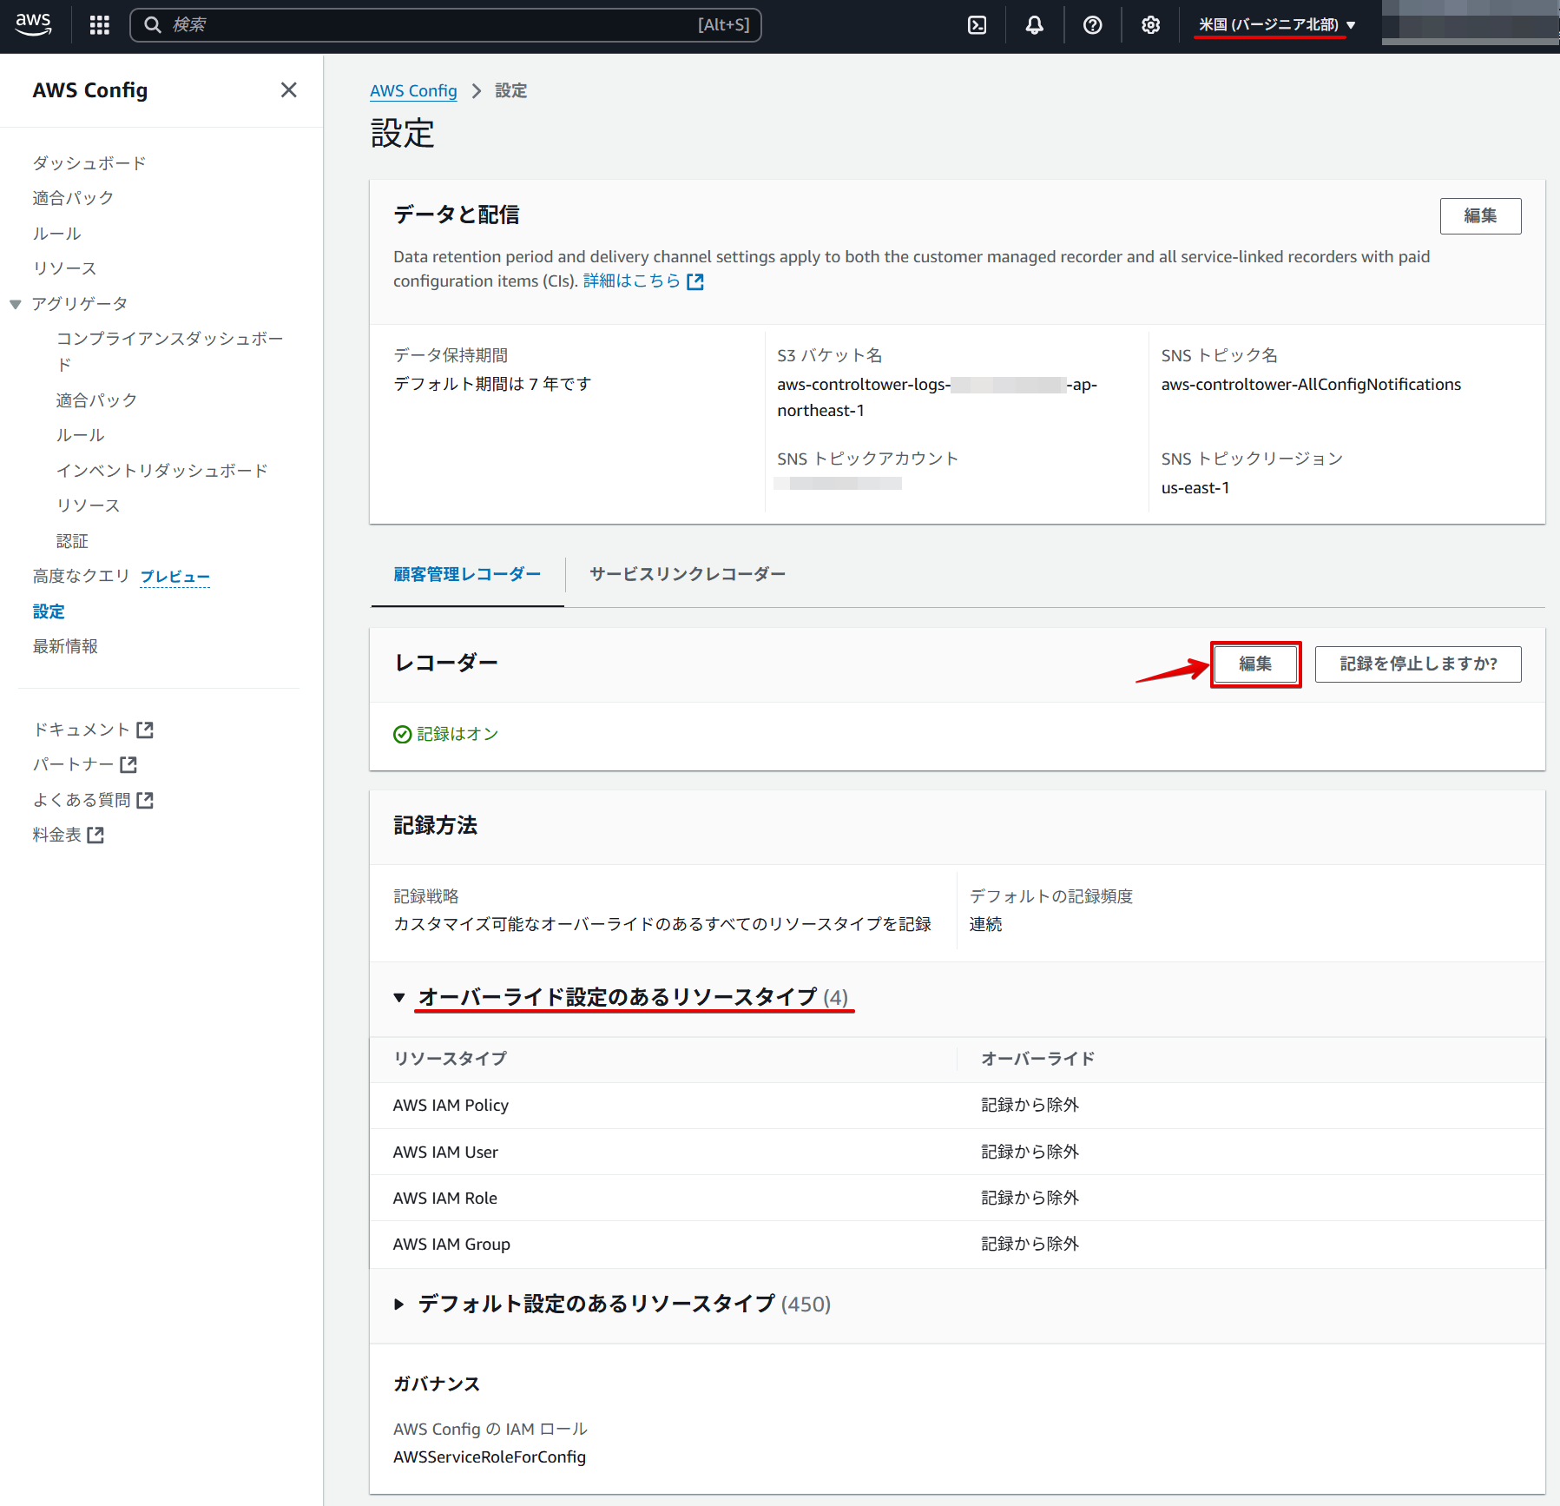This screenshot has width=1560, height=1506.
Task: Open ダッシュボード in the sidebar
Action: 89,163
